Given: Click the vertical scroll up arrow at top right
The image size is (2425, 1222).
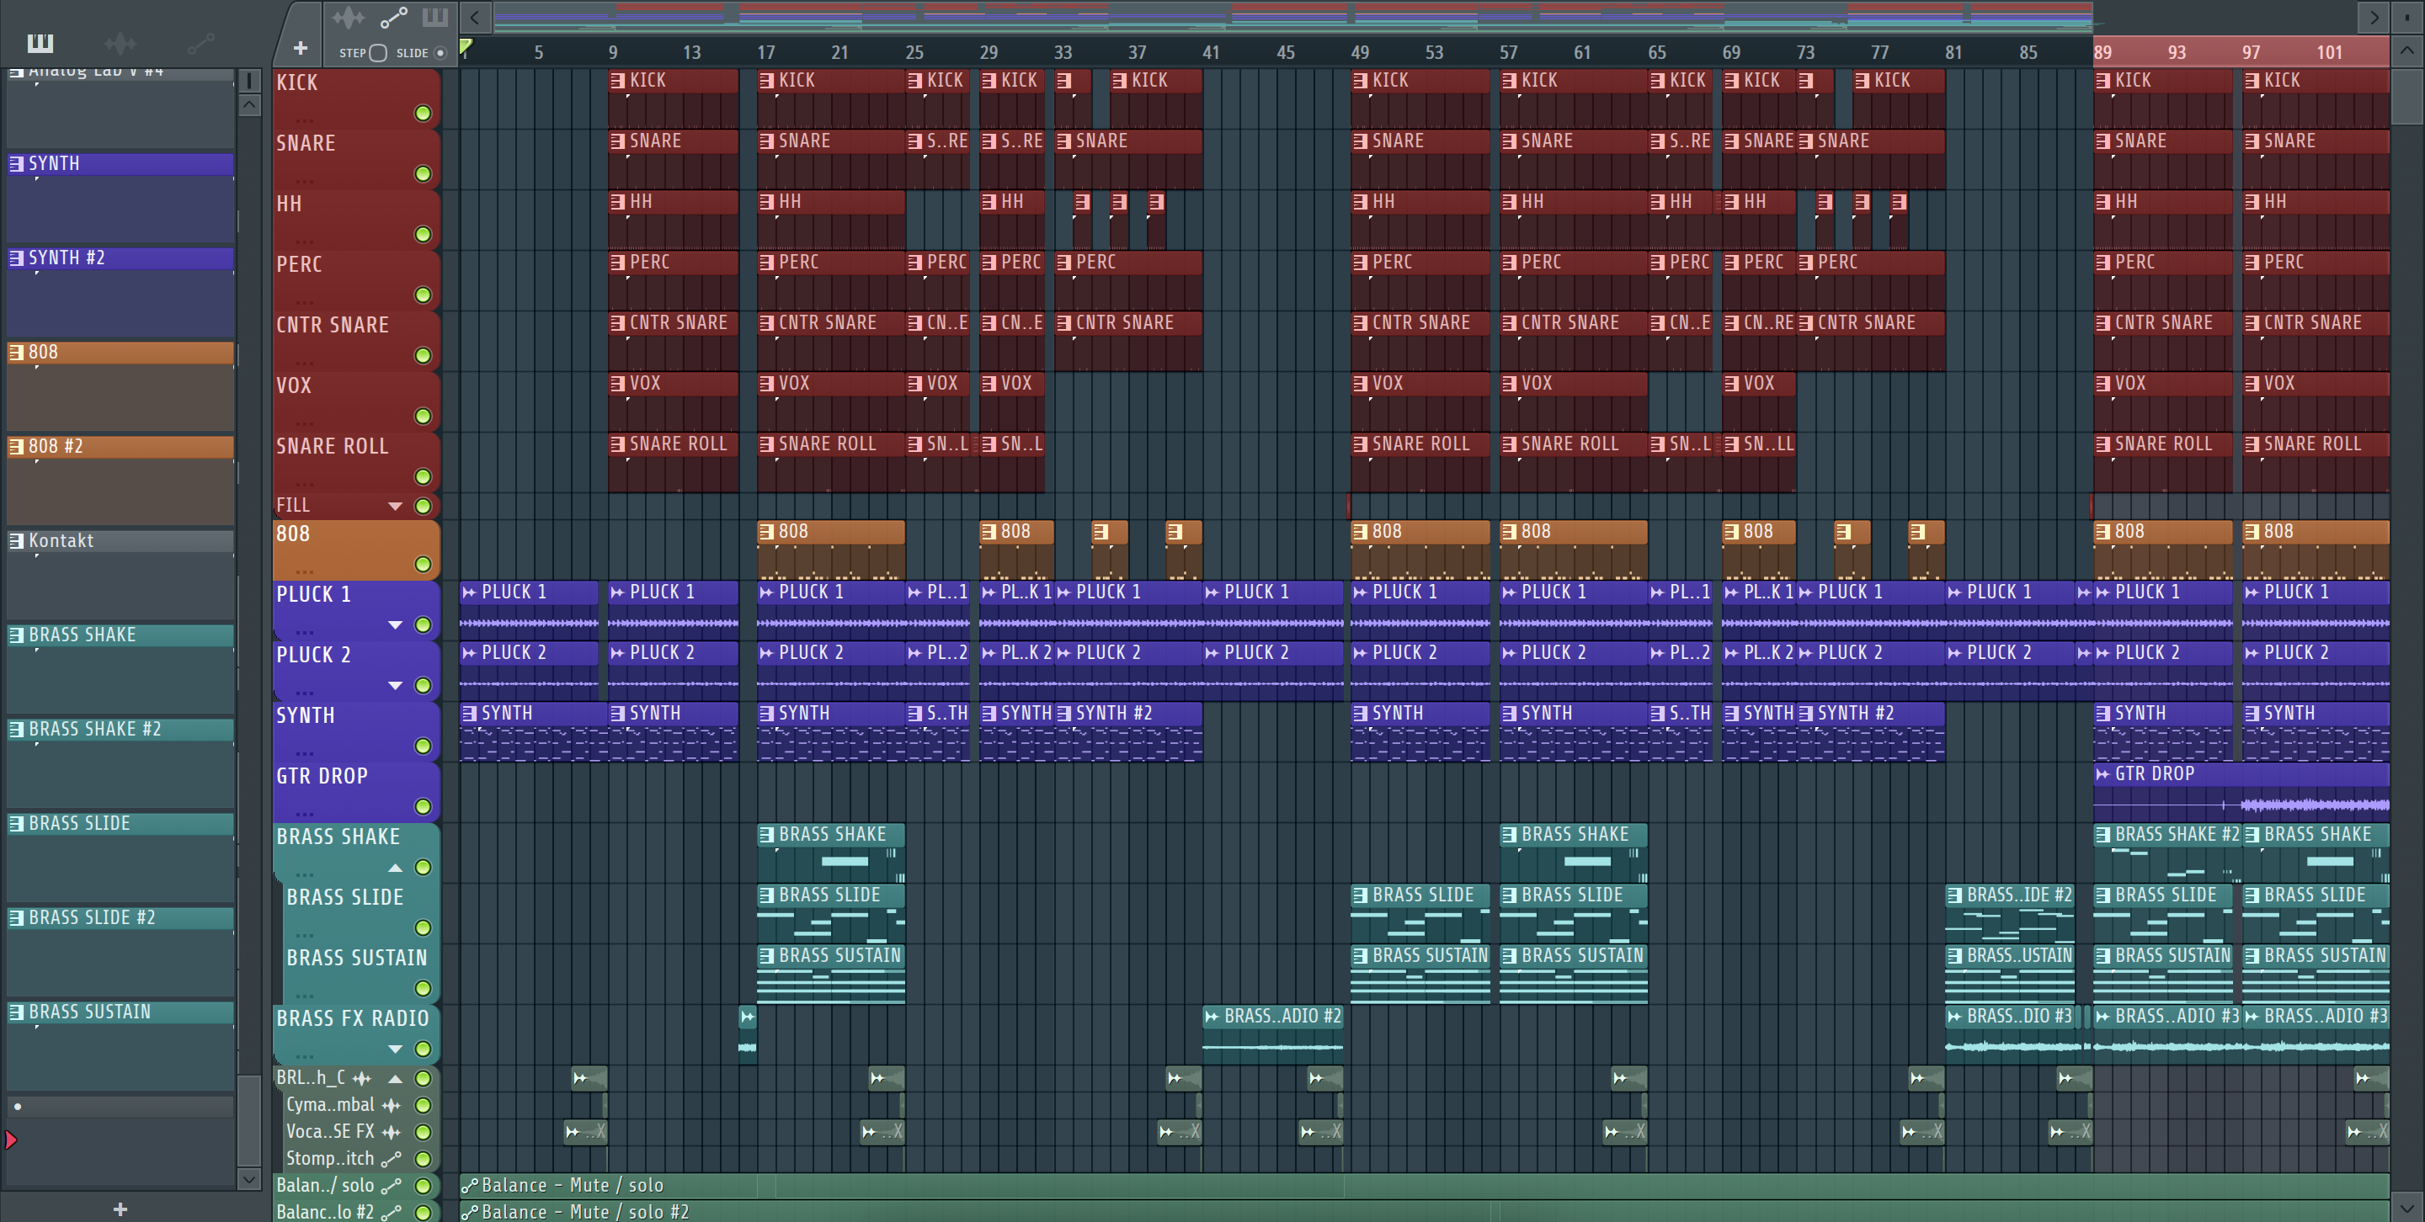Looking at the screenshot, I should (x=2406, y=50).
